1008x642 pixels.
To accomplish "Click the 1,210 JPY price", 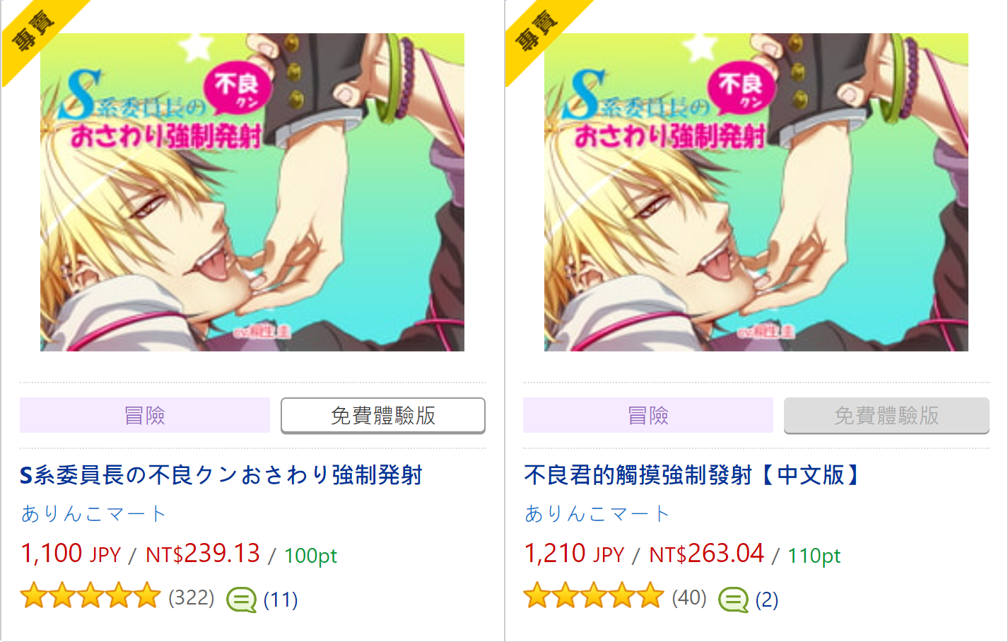I will point(574,554).
